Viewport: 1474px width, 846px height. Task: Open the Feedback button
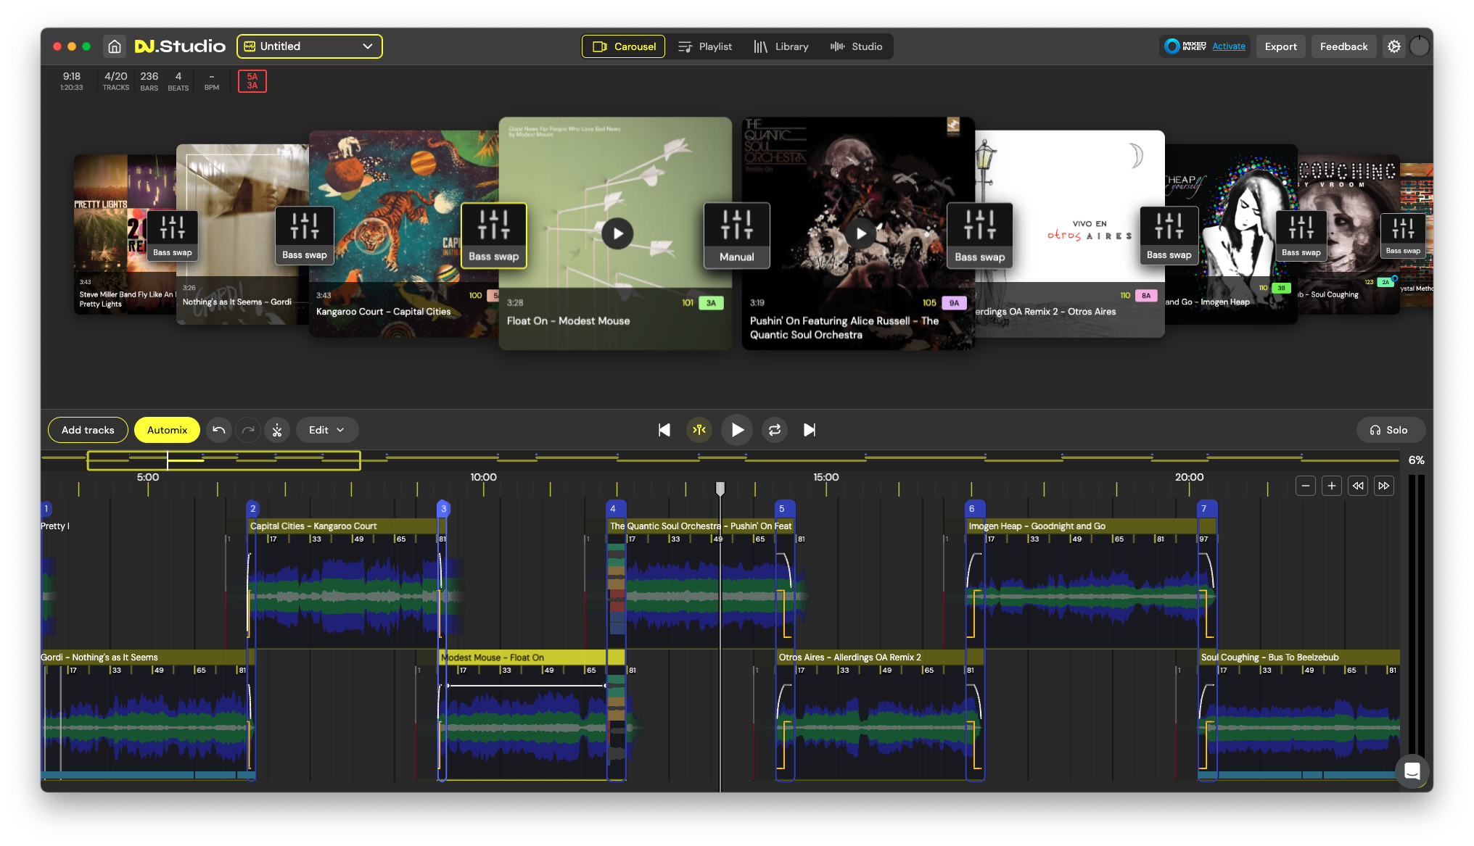[x=1343, y=46]
